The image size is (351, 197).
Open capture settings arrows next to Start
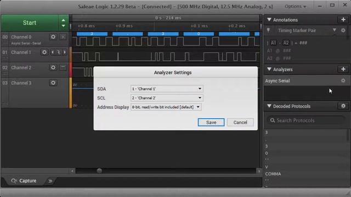pyautogui.click(x=64, y=23)
